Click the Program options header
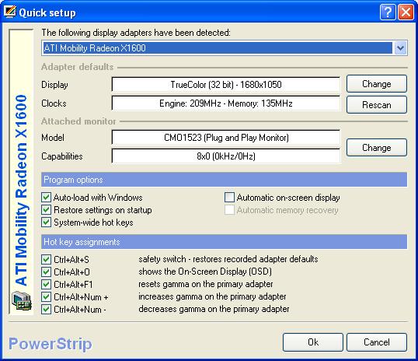The image size is (418, 361). coord(225,180)
